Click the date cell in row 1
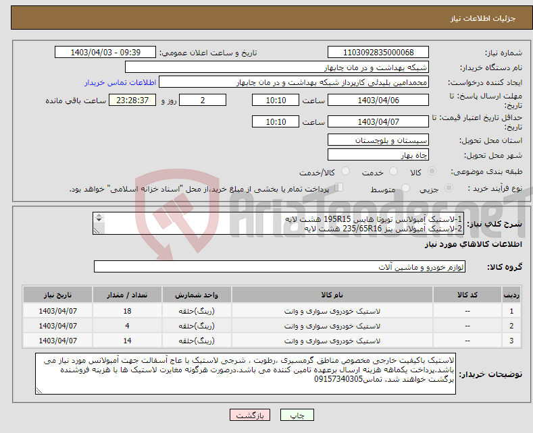Screen dimensions: 533x433 coord(58,311)
